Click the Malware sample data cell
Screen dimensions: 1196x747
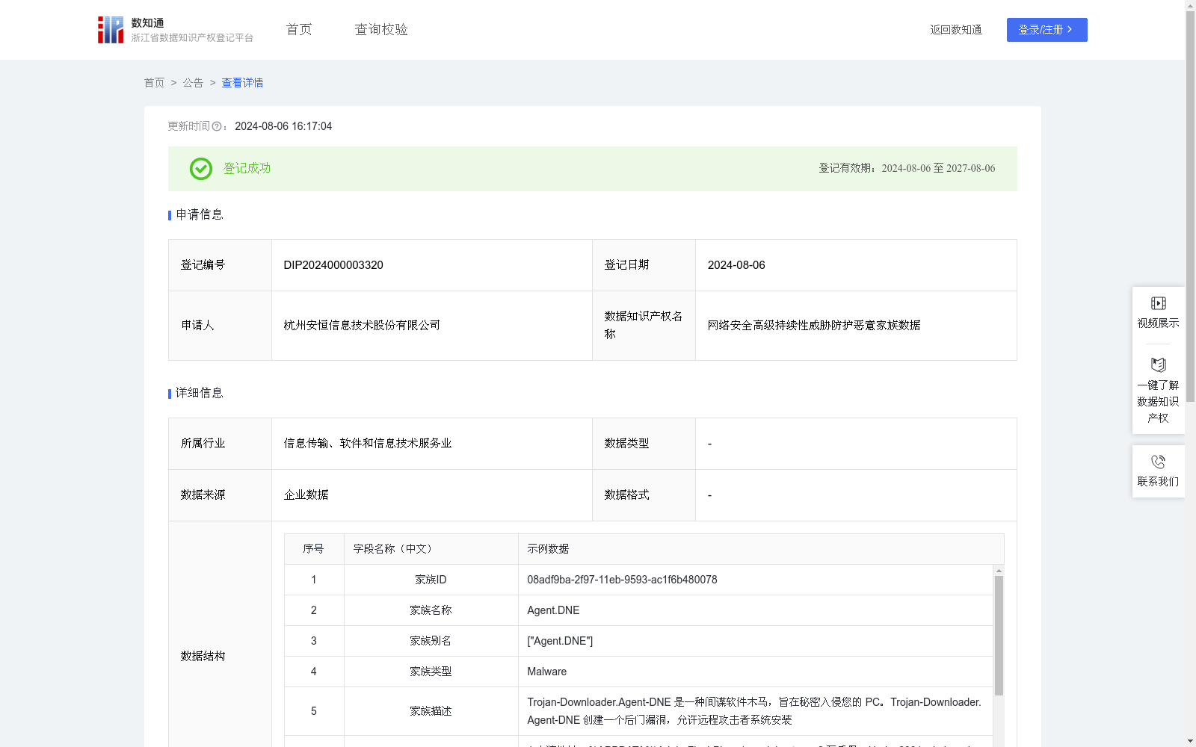point(755,672)
